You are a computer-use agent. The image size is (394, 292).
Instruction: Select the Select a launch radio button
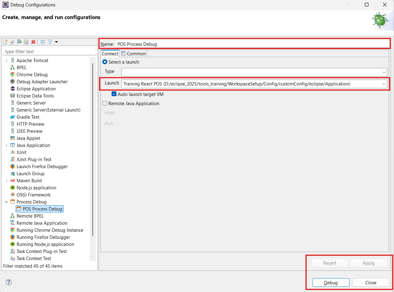point(104,62)
